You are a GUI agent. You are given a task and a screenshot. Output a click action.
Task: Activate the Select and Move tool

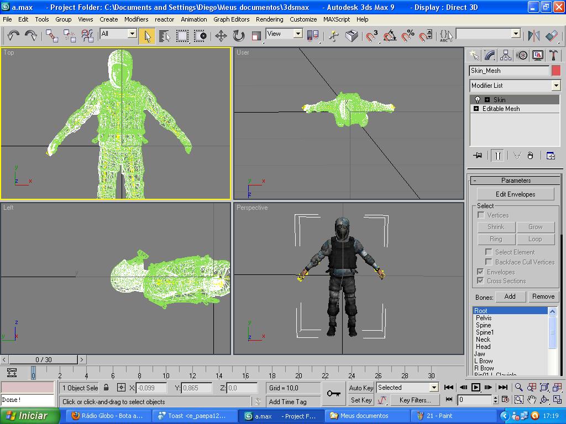coord(221,36)
